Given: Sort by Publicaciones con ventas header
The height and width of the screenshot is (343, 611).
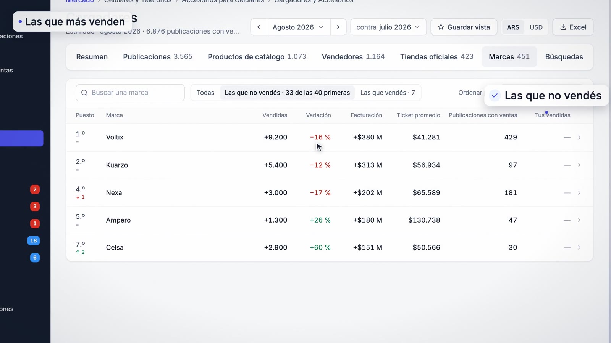Looking at the screenshot, I should point(483,115).
